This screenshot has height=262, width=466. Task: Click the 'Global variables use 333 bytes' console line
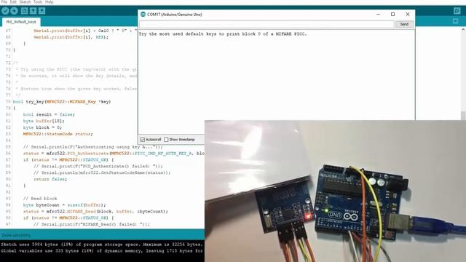click(x=102, y=251)
